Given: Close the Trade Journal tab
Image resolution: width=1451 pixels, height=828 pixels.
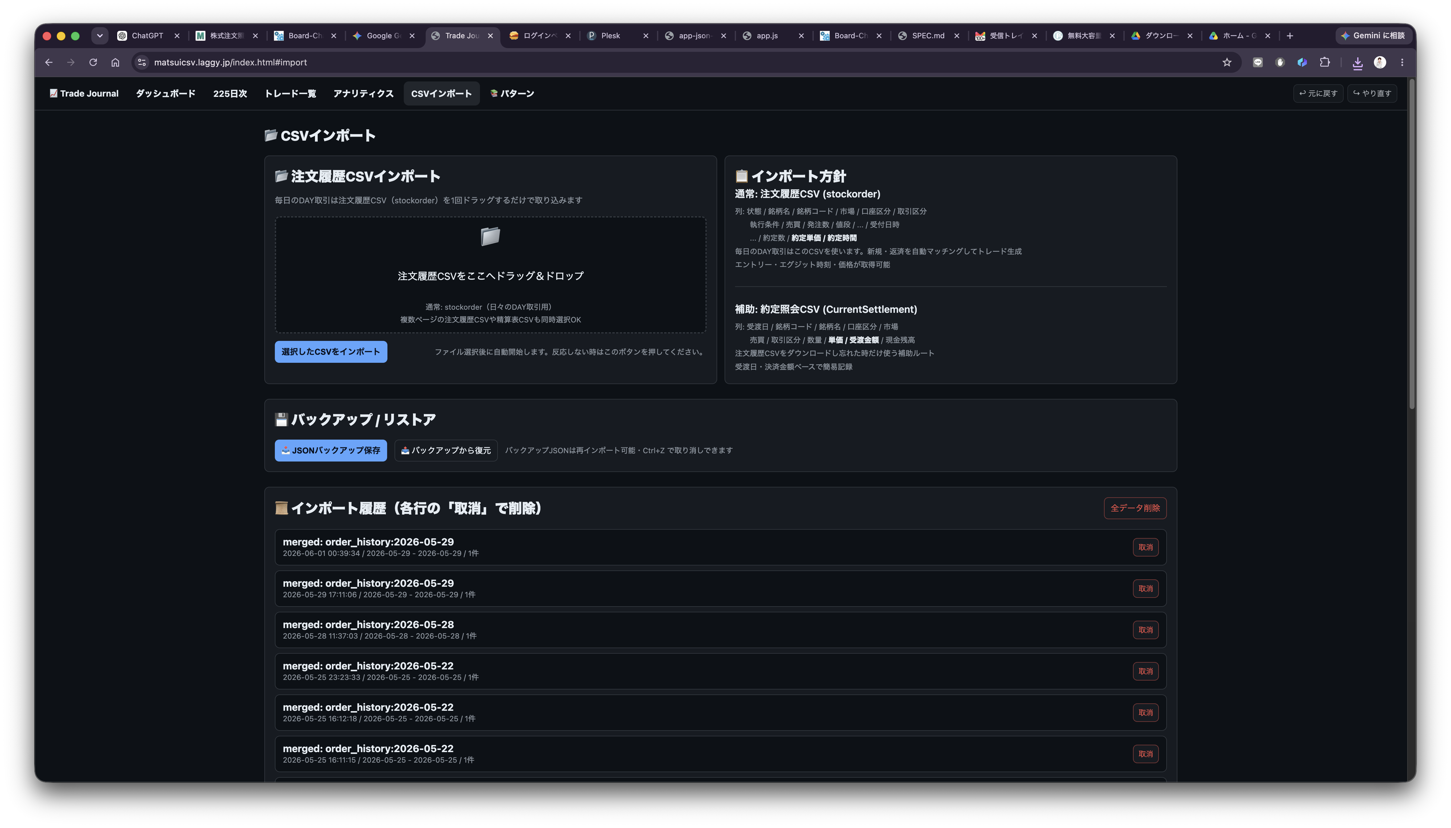Looking at the screenshot, I should (x=490, y=36).
